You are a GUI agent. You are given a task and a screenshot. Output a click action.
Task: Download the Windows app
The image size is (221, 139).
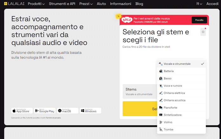click(x=90, y=111)
